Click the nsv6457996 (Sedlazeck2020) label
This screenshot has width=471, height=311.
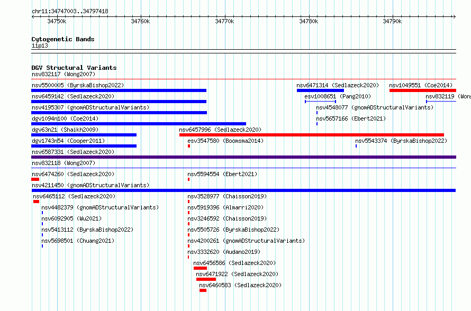pyautogui.click(x=220, y=130)
